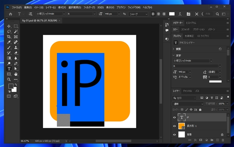Expand the 変形 section in Properties

173,49
